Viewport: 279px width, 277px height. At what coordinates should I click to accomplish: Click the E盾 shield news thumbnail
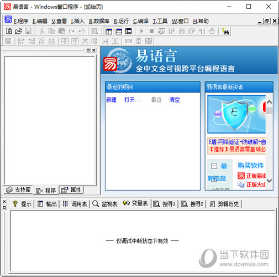click(236, 114)
